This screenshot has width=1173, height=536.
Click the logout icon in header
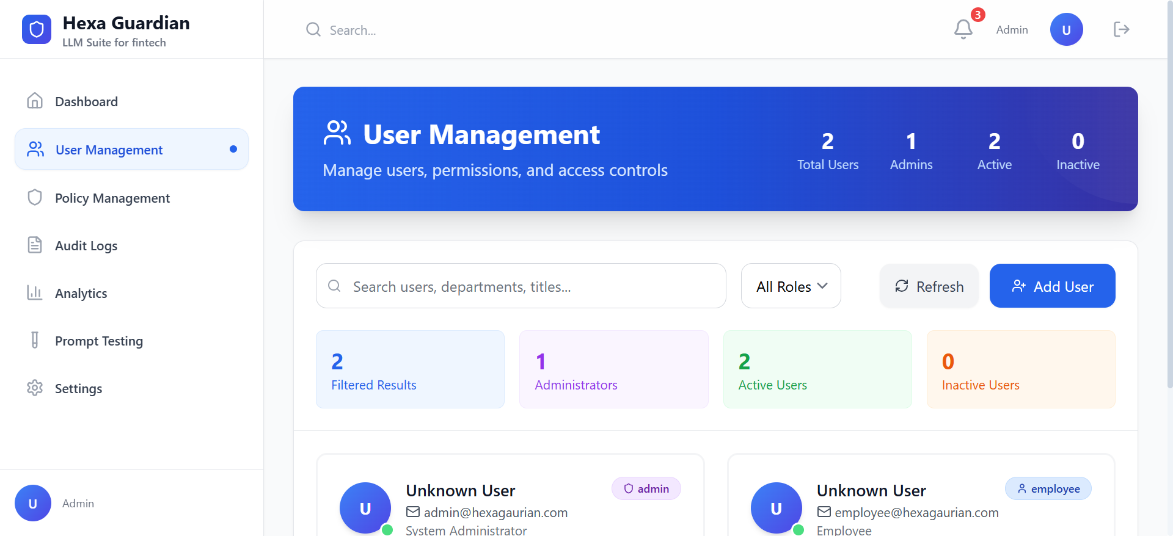pos(1121,29)
